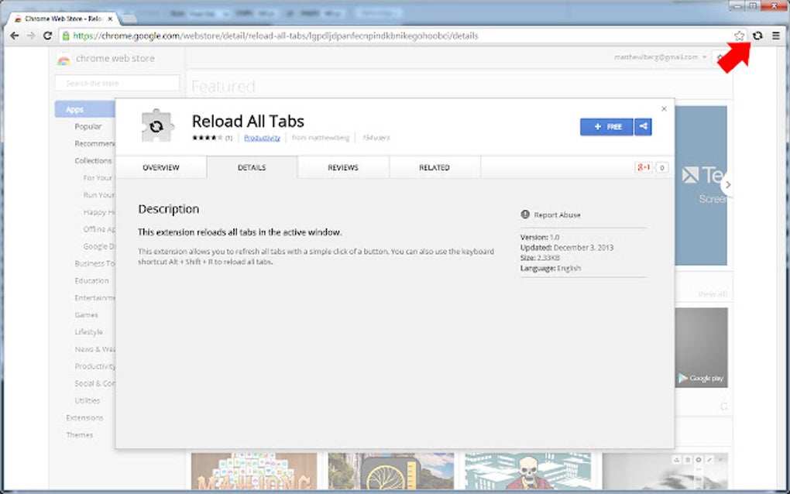
Task: Click the Search the store input field
Action: click(116, 83)
